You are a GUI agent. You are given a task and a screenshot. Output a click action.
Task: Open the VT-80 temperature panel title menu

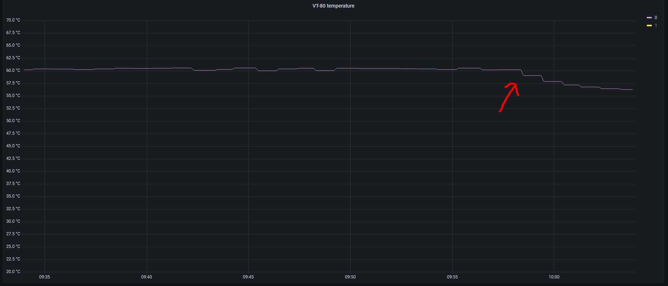333,6
